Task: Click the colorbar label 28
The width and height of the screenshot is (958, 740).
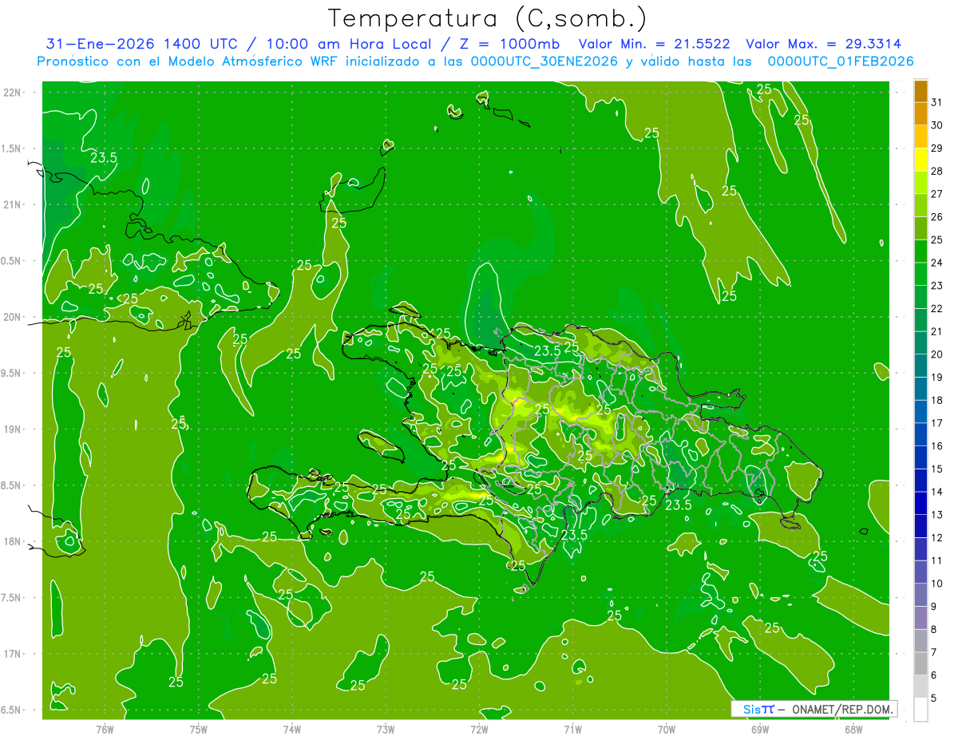Action: pyautogui.click(x=937, y=171)
